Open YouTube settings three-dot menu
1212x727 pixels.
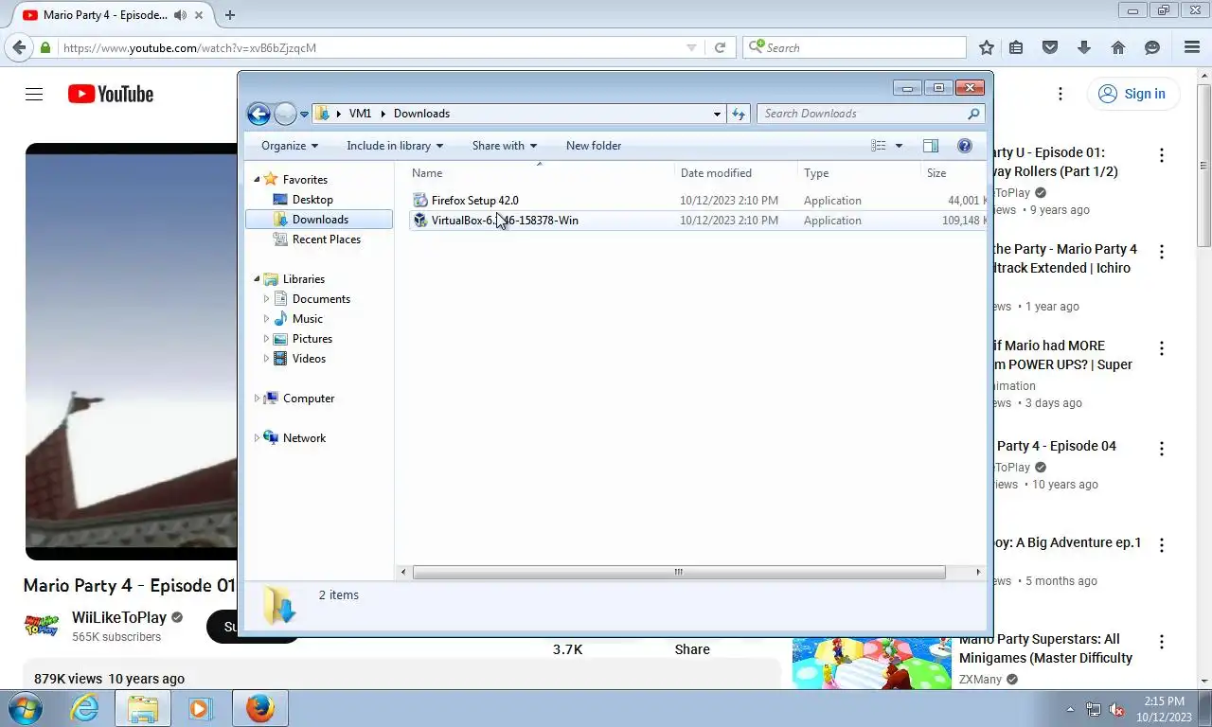coord(1060,94)
